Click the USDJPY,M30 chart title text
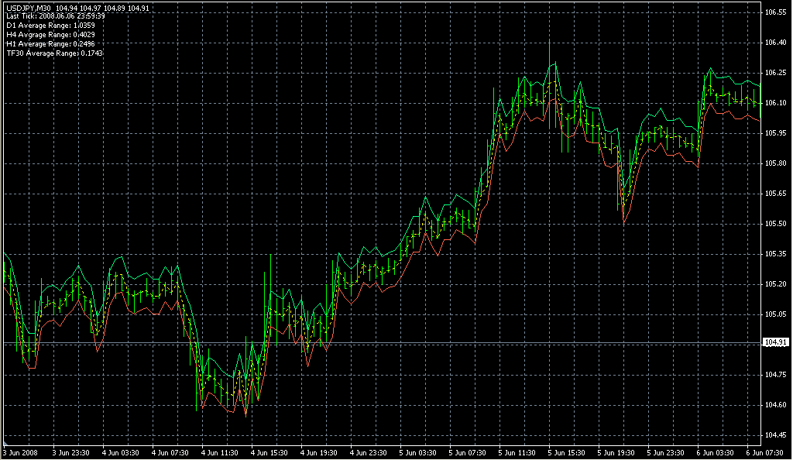The image size is (793, 460). (29, 7)
